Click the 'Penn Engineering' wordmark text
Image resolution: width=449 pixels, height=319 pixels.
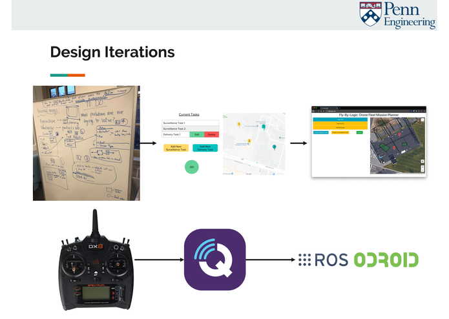click(x=410, y=15)
